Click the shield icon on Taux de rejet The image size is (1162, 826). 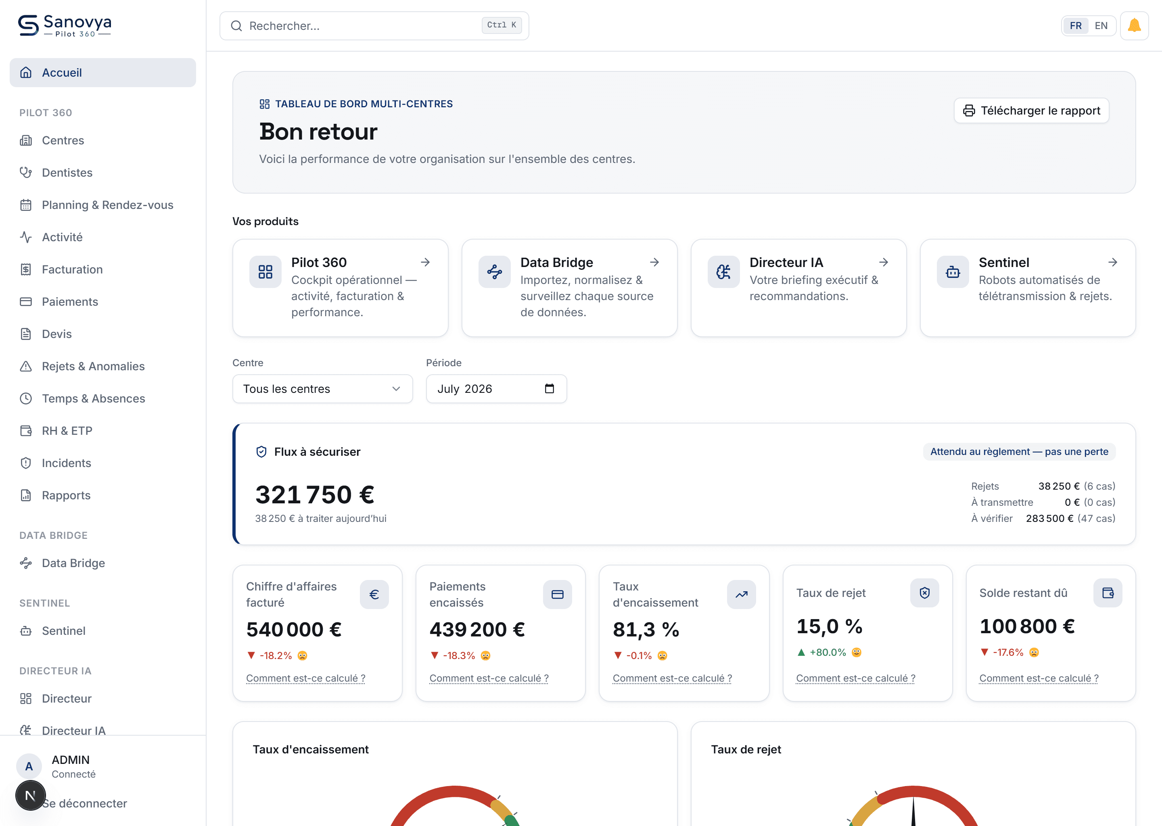[x=924, y=592]
